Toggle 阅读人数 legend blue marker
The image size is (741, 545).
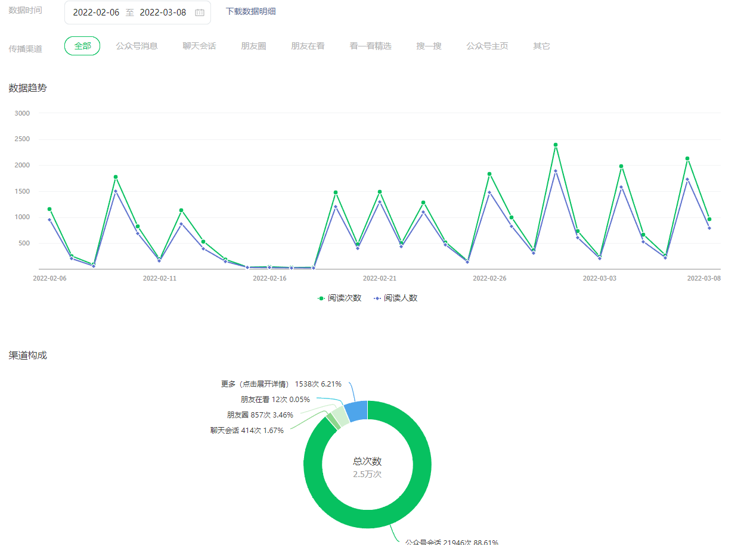point(377,298)
